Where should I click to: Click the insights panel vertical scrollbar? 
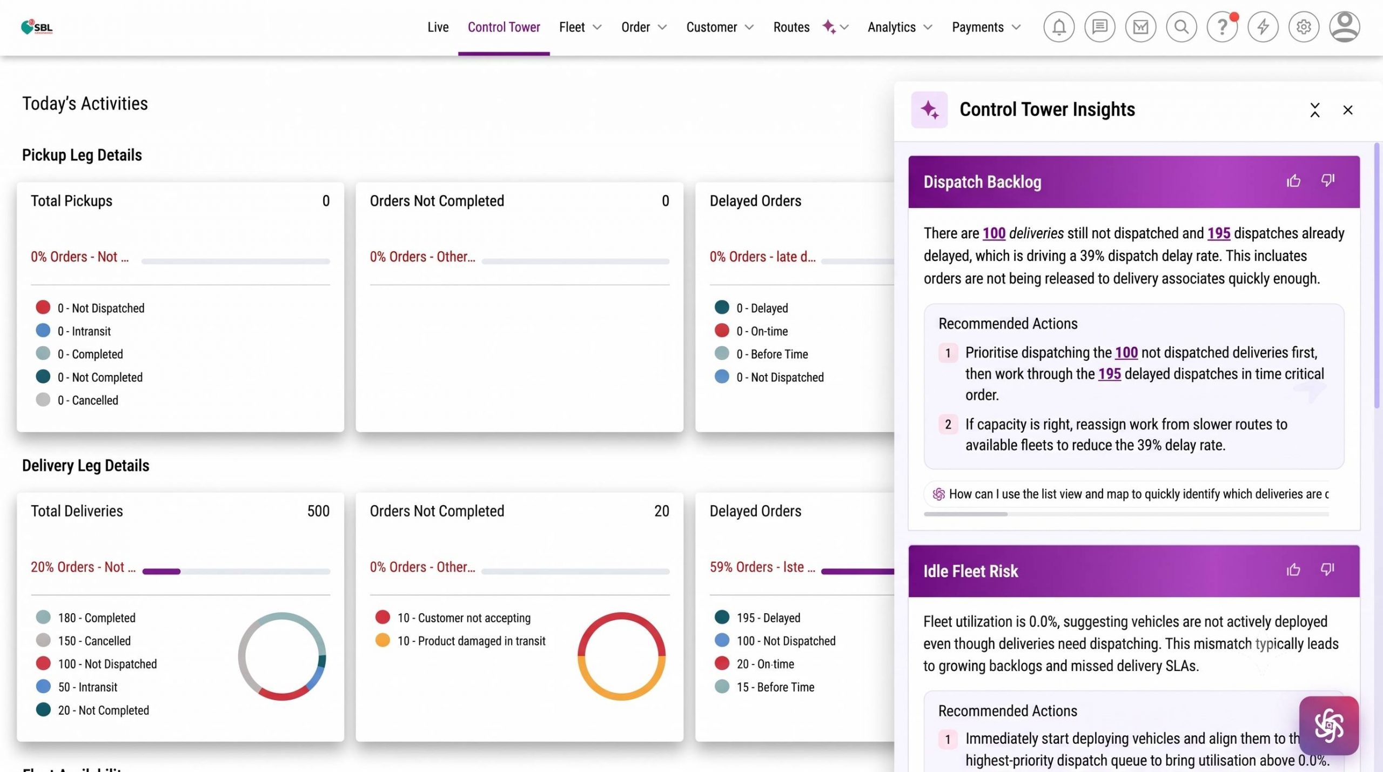[1377, 276]
